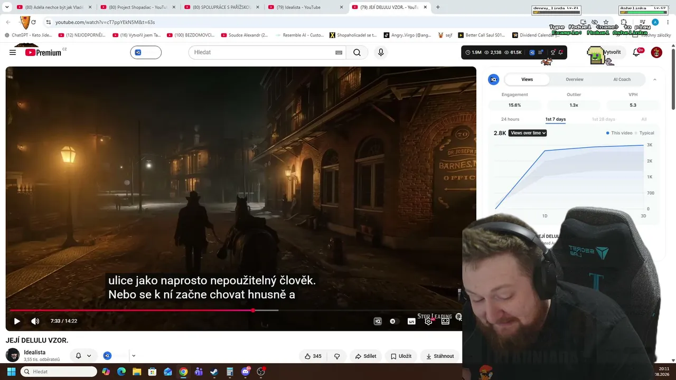Open vidIQ alerts bell in stats bar
This screenshot has width=676, height=380.
(x=561, y=52)
